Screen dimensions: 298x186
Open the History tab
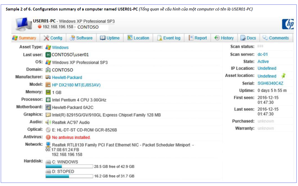click(x=224, y=38)
